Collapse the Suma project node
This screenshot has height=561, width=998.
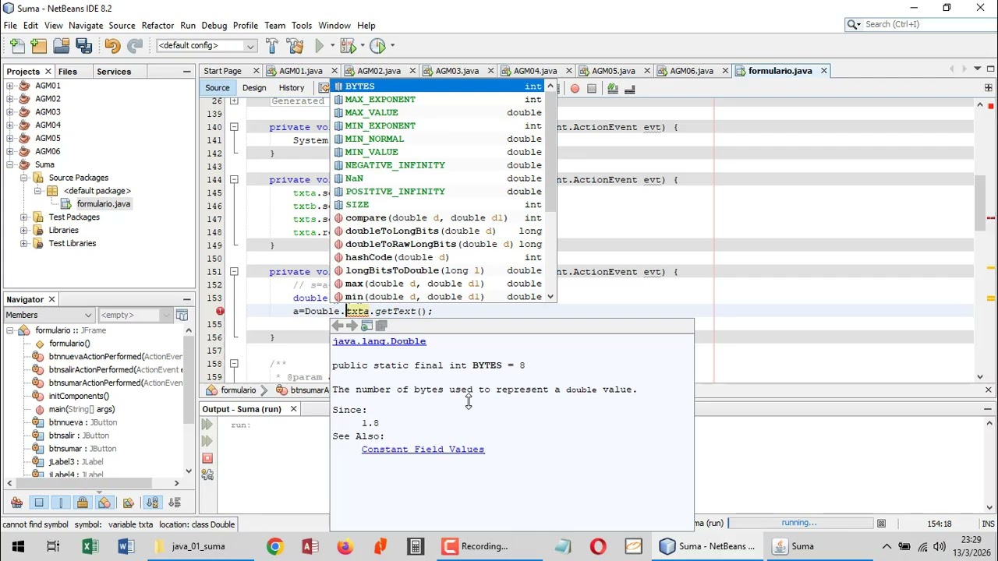pyautogui.click(x=9, y=164)
